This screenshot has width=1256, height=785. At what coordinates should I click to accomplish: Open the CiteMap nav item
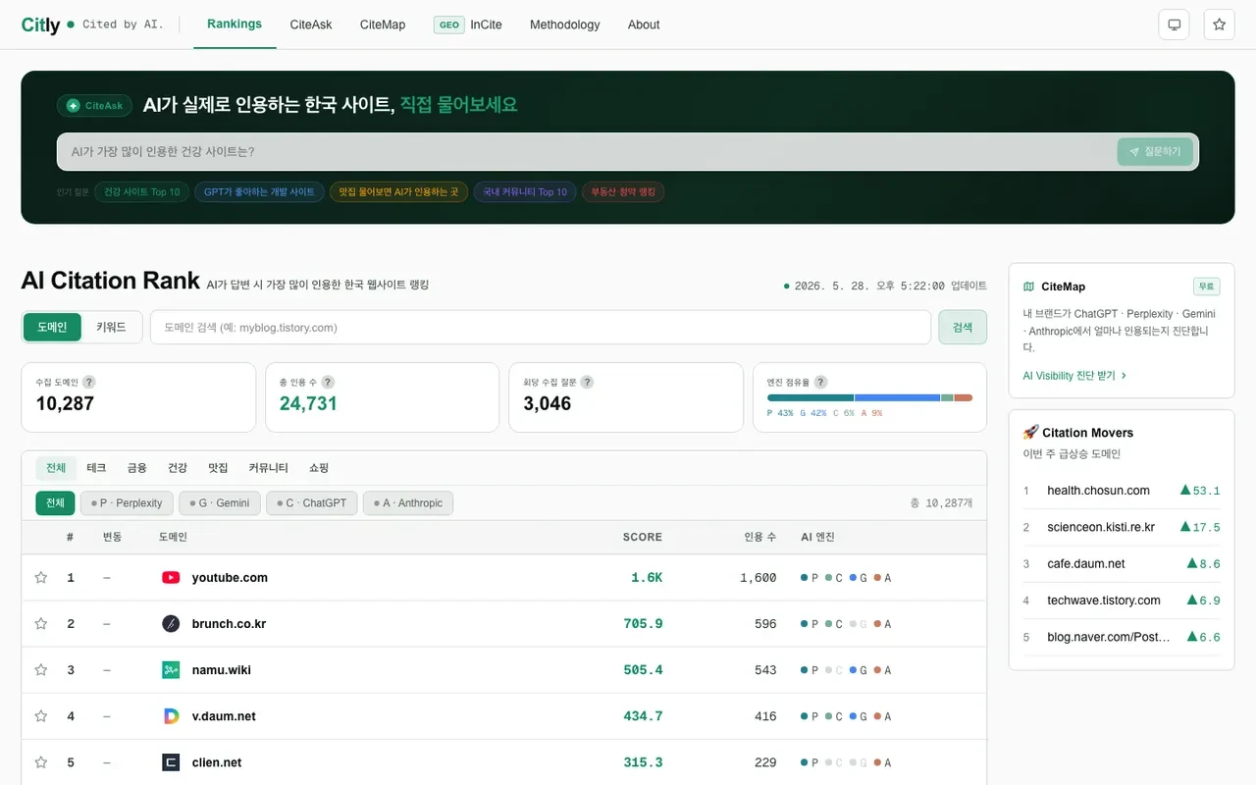(x=383, y=25)
